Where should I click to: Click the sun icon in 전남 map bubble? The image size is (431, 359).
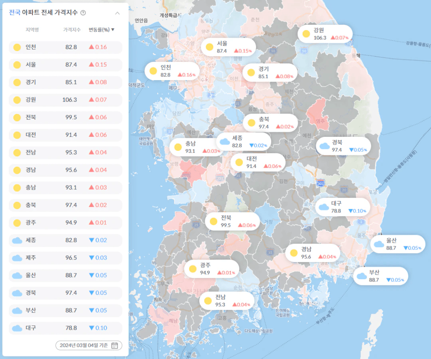[x=208, y=301]
